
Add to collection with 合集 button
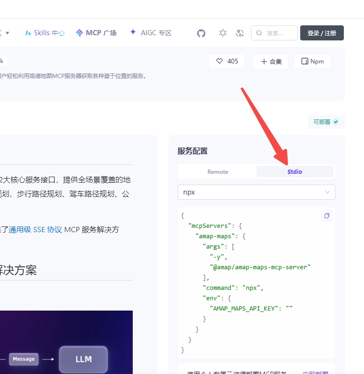[x=271, y=62]
